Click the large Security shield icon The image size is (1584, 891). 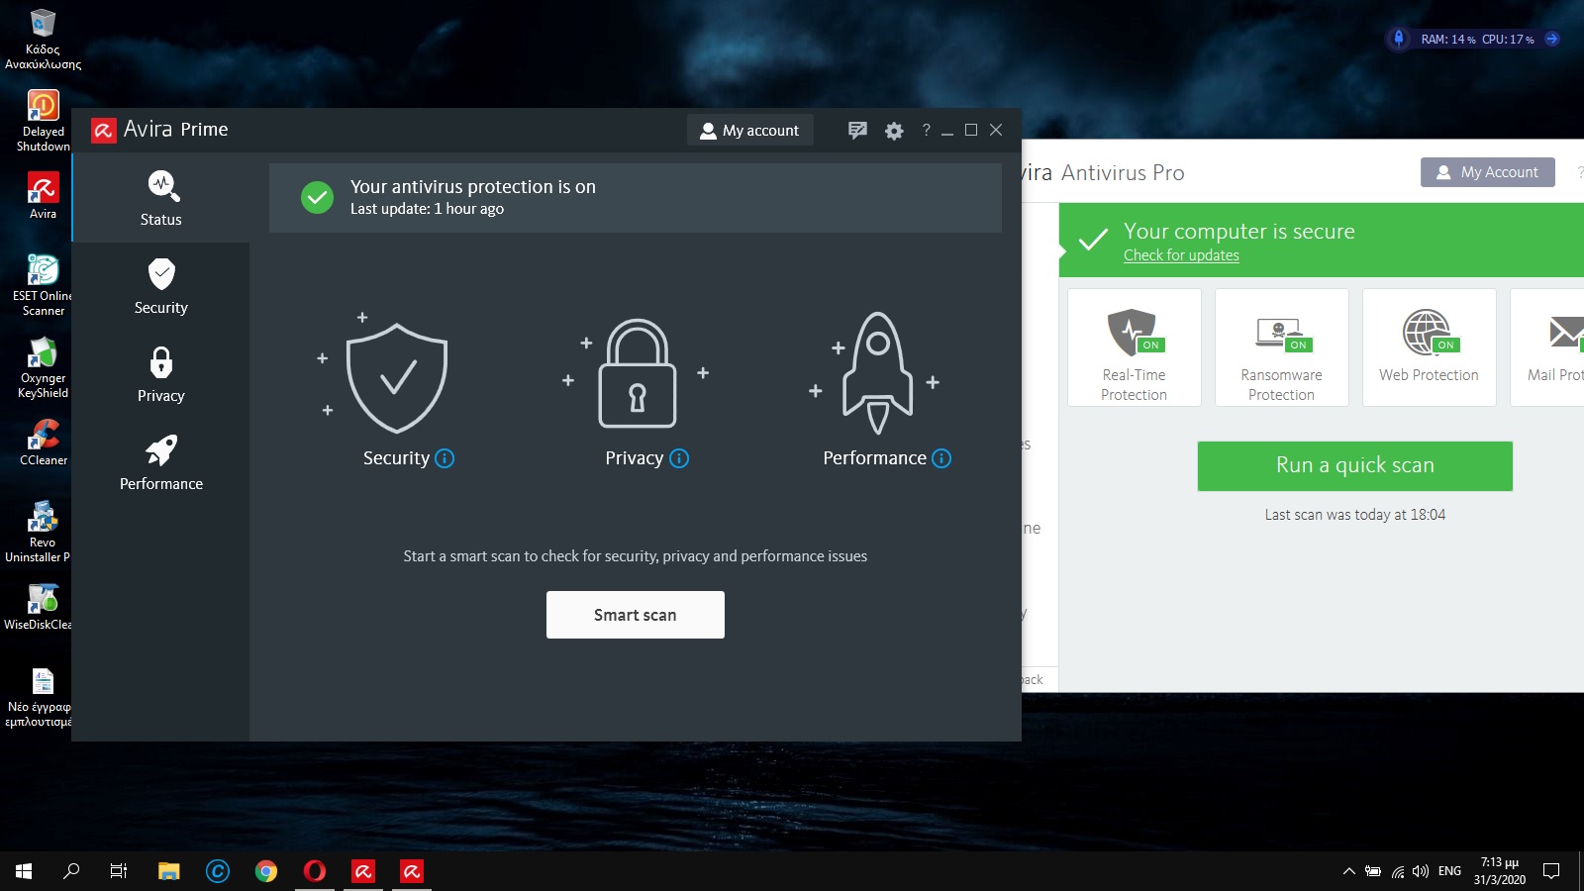pos(397,378)
